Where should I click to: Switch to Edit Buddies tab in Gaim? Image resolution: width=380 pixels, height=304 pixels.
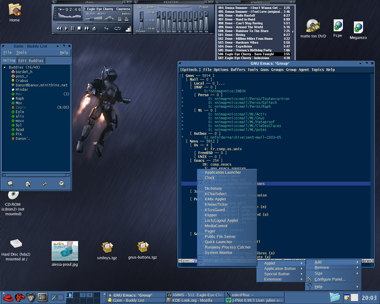click(31, 61)
